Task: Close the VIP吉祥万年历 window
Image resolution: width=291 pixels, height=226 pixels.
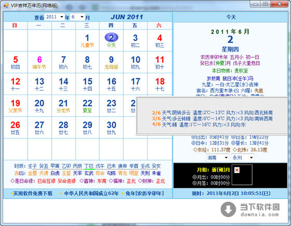Action: 280,4
